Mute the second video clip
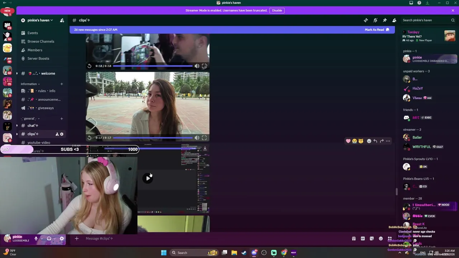 tap(197, 138)
